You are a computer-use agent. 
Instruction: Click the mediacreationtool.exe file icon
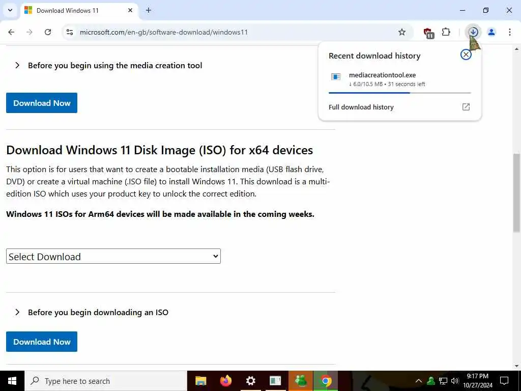(x=336, y=77)
